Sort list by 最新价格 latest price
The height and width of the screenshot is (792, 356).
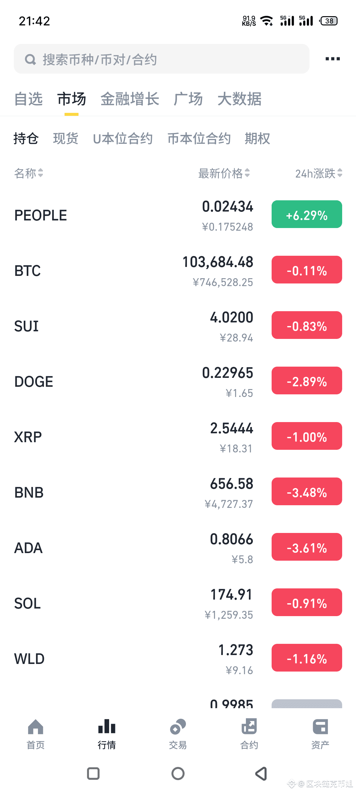point(224,173)
